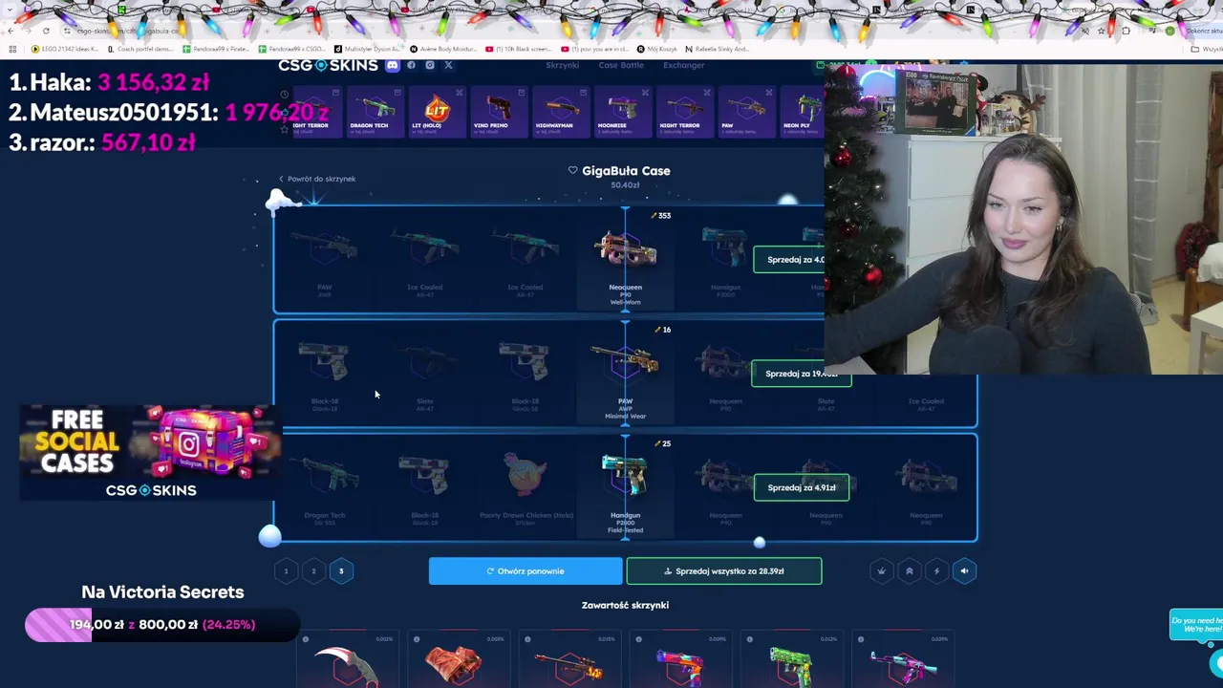Sell the Handgun via Sprzedaj za 4.91zł
This screenshot has height=688, width=1223.
click(x=802, y=488)
